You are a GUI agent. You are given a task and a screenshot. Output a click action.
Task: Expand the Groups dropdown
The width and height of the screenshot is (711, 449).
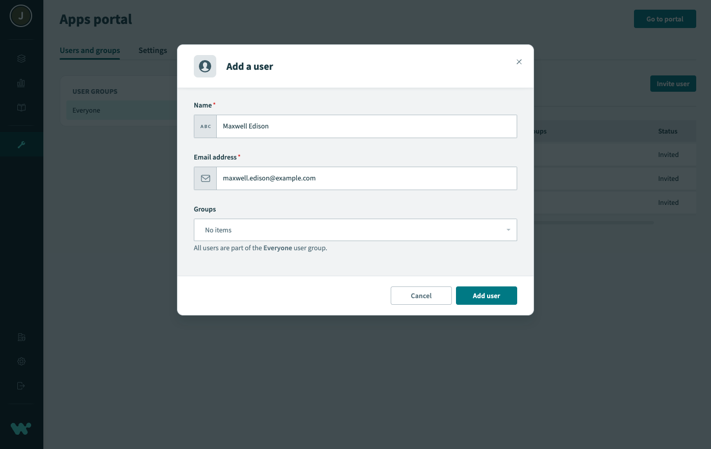click(x=355, y=230)
